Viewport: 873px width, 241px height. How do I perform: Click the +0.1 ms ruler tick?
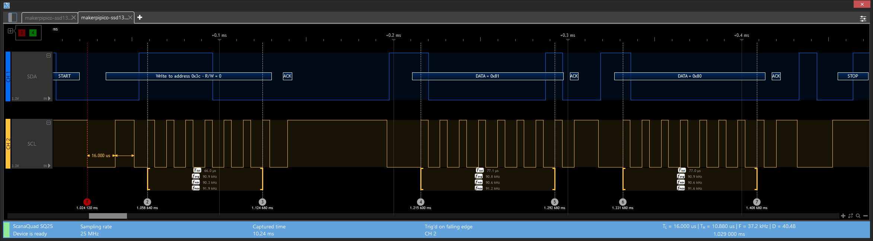(219, 36)
